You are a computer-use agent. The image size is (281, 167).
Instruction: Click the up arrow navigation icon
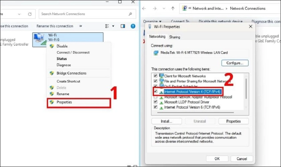173,8
